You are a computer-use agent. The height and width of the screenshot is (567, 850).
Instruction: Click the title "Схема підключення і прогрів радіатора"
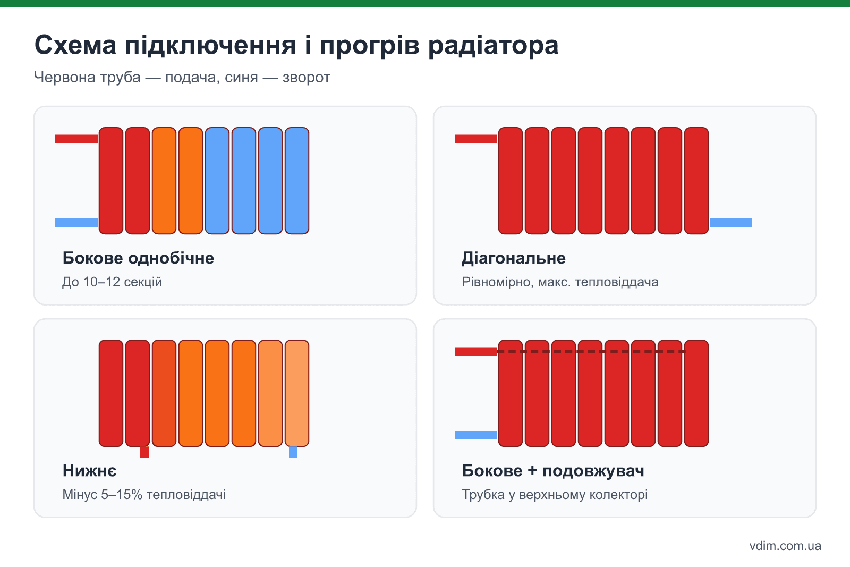(296, 45)
